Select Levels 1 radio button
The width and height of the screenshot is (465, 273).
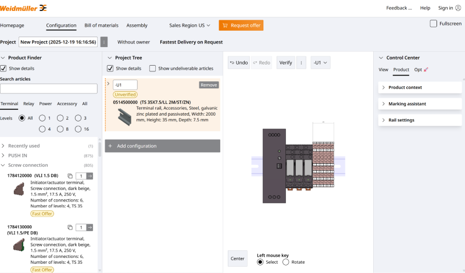(42, 118)
